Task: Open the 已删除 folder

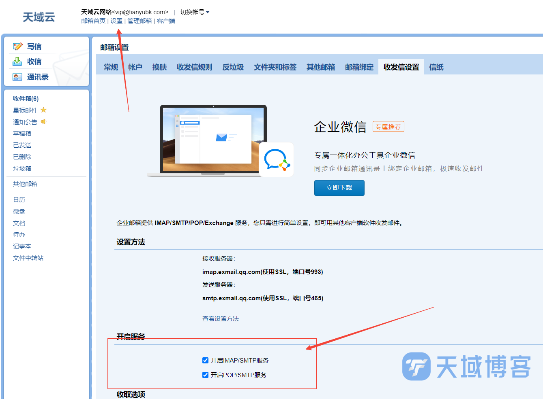Action: coord(22,157)
